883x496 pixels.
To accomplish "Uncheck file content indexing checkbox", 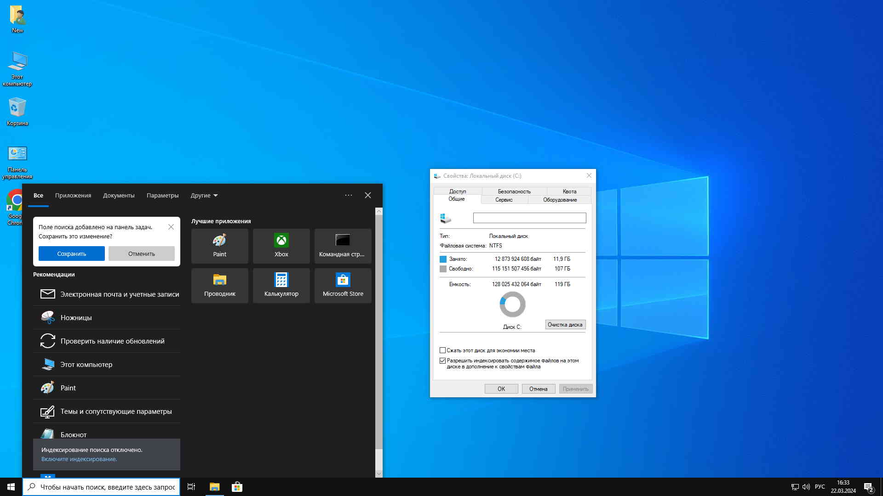I will [443, 361].
